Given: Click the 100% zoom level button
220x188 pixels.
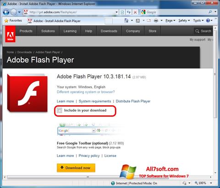Looking at the screenshot, I should point(200,183).
